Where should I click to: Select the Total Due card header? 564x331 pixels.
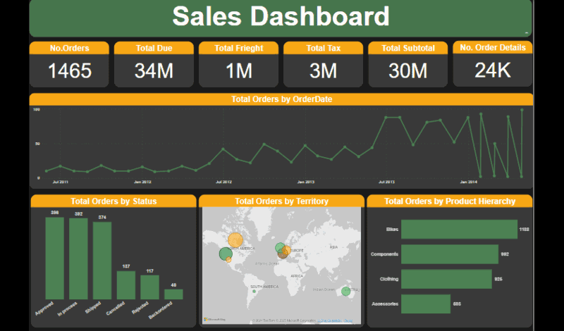click(154, 48)
